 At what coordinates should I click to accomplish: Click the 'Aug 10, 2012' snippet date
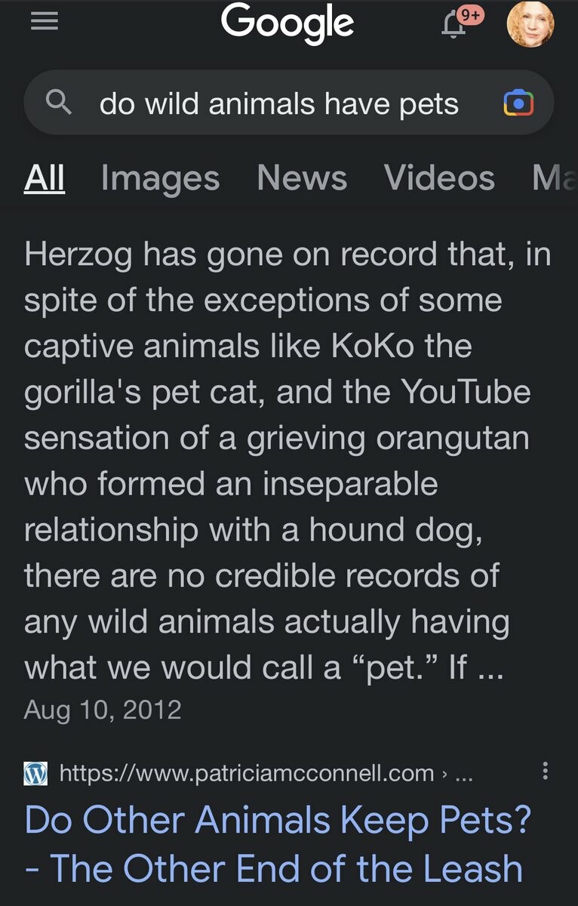(x=103, y=710)
